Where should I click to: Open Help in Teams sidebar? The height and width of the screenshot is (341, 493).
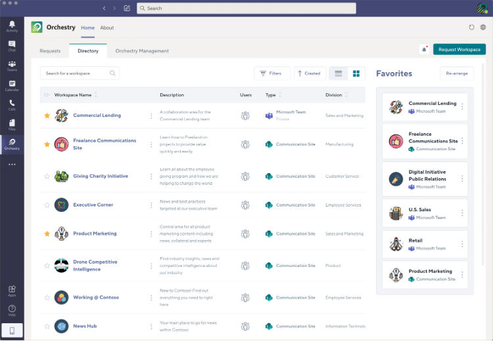click(12, 311)
